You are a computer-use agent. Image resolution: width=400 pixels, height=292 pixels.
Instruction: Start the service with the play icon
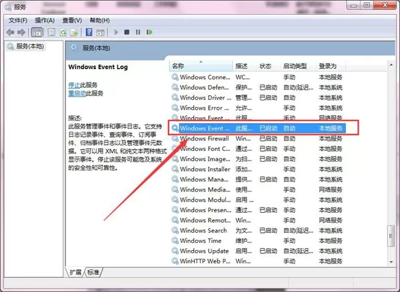click(116, 32)
